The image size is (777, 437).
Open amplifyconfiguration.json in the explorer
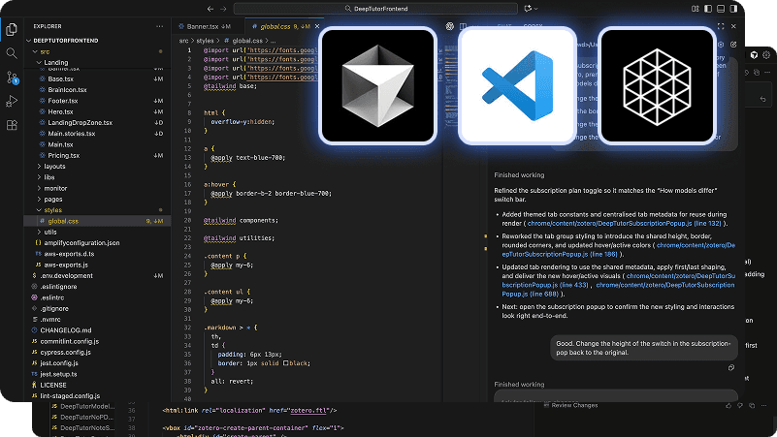(x=81, y=243)
